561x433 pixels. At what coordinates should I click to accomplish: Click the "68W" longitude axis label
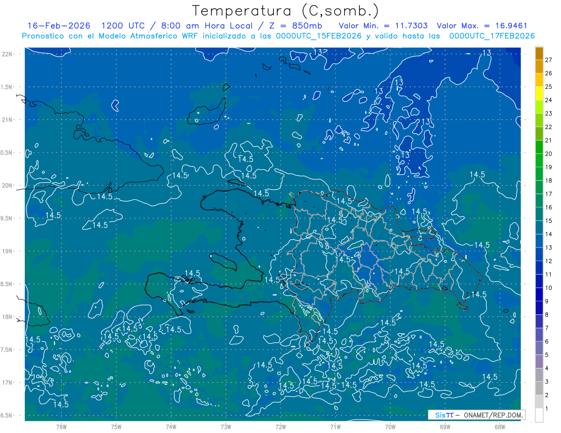[x=500, y=426]
